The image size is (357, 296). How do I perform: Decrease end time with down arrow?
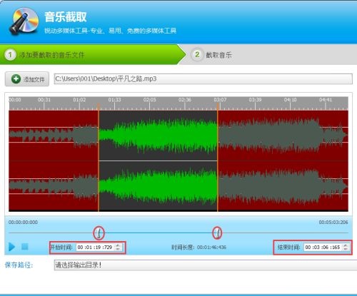[x=346, y=249]
